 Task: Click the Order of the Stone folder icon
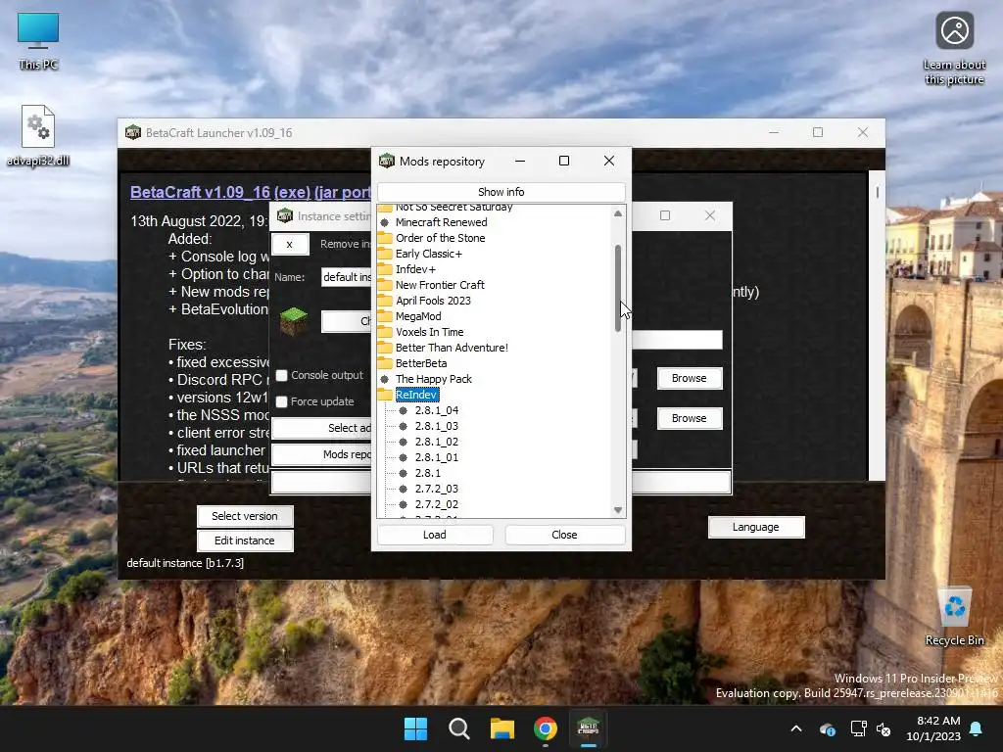pyautogui.click(x=384, y=238)
